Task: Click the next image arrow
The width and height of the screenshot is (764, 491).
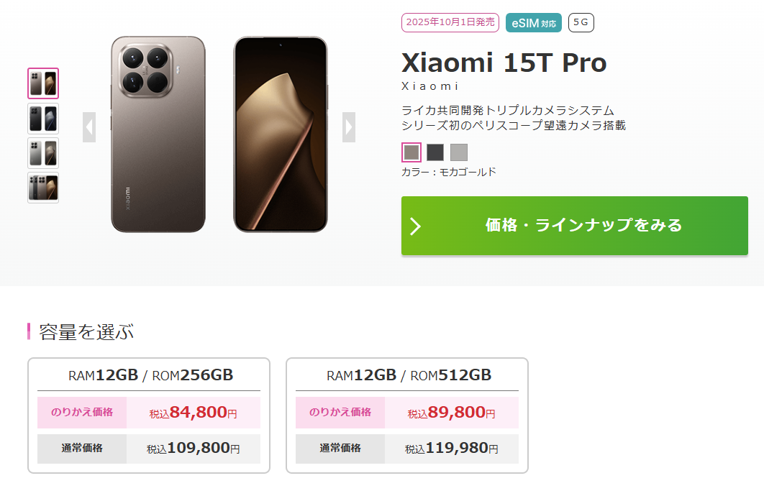Action: pos(349,127)
